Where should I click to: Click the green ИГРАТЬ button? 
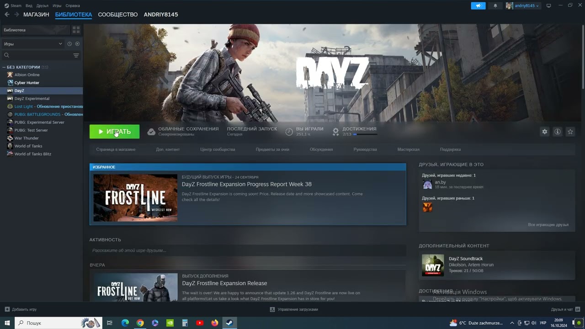coord(114,132)
